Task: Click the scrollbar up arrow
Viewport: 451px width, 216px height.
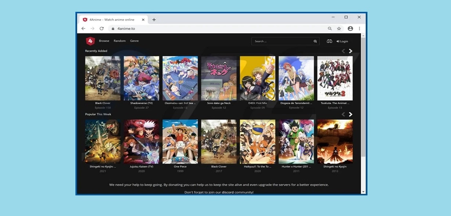Action: pyautogui.click(x=363, y=36)
